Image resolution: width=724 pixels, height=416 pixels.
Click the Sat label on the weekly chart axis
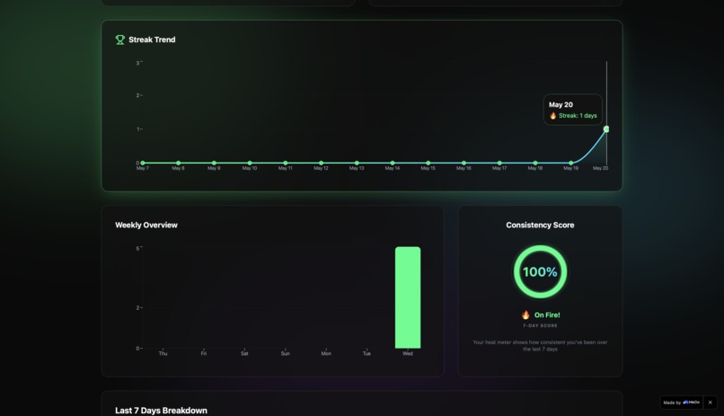pos(244,354)
